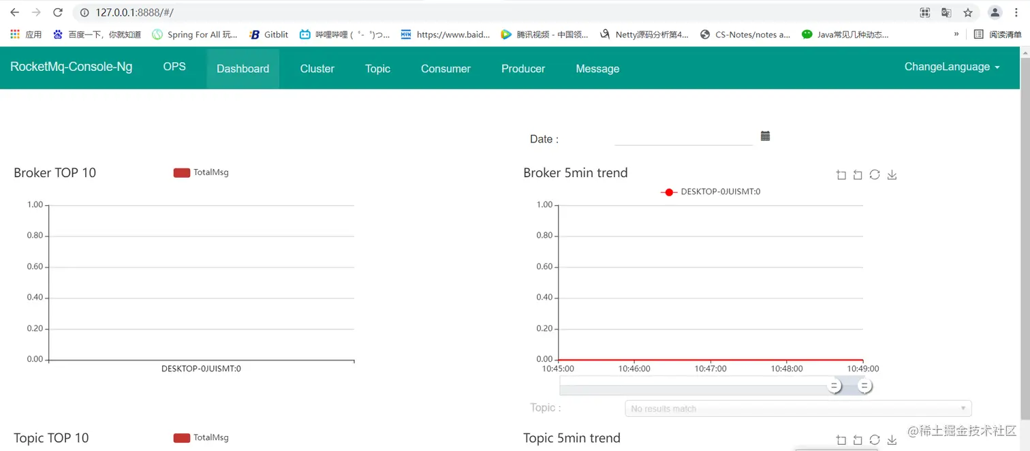Open the calendar icon next to Date
The width and height of the screenshot is (1030, 451).
tap(765, 136)
